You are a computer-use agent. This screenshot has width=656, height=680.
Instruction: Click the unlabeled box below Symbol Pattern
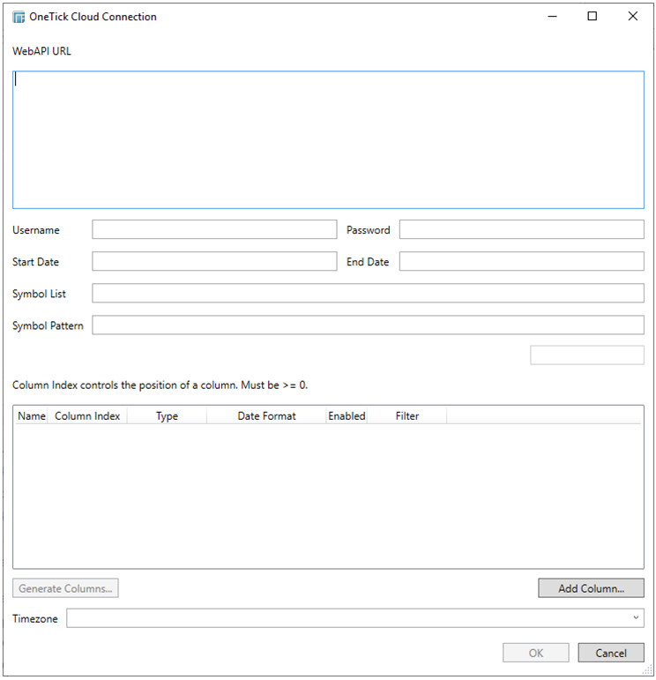[587, 355]
